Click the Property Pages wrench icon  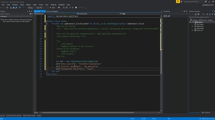[169, 16]
